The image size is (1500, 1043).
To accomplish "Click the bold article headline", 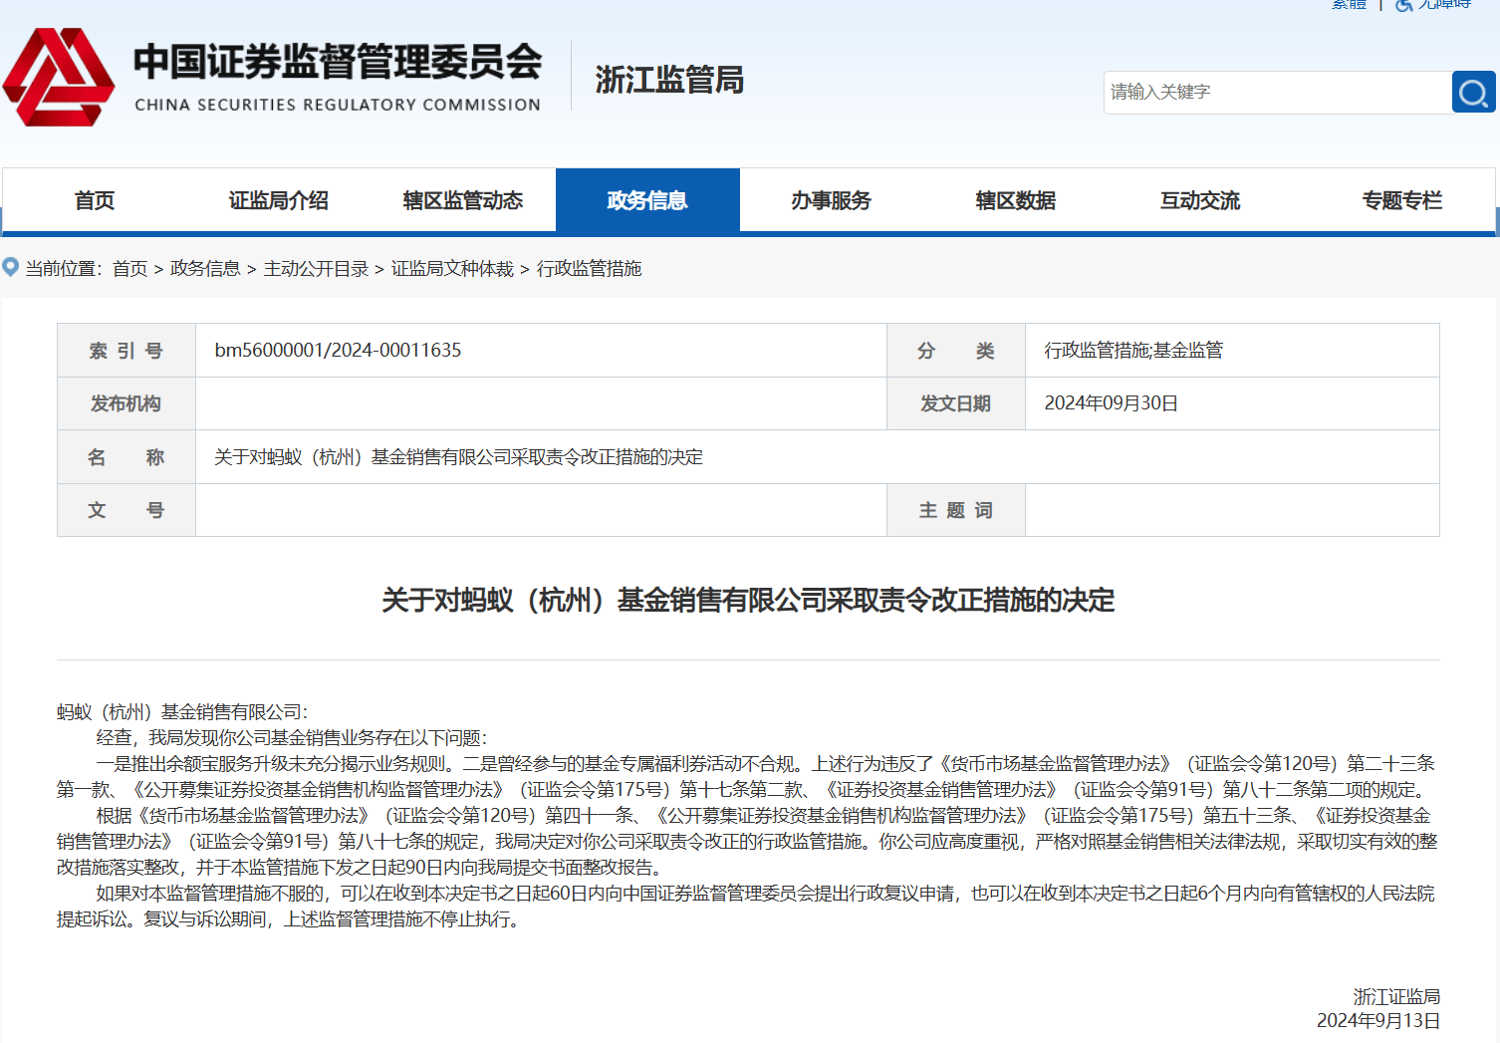I will click(x=748, y=601).
